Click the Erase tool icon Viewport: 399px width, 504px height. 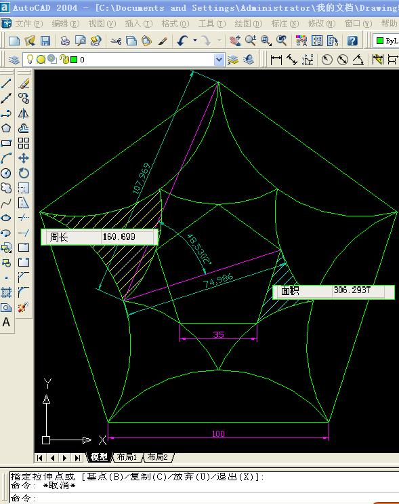tap(24, 83)
